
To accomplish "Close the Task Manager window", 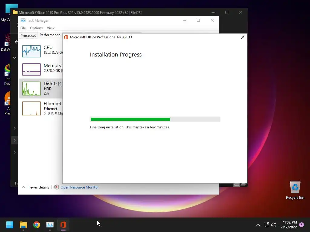I will tap(212, 20).
